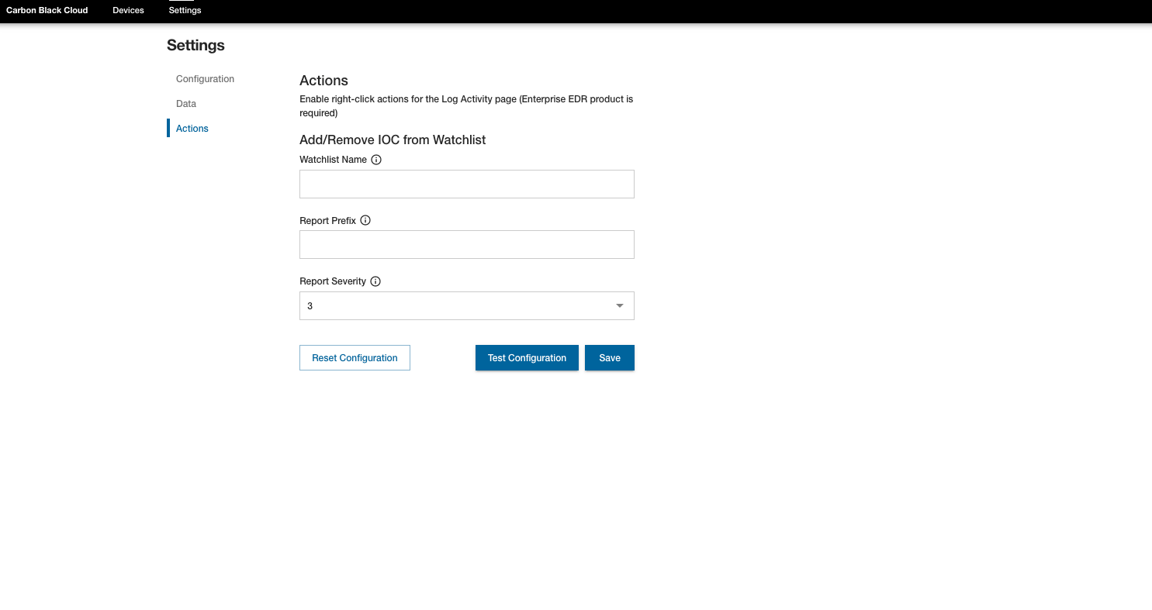Click inside the Watchlist Name field

tap(466, 184)
